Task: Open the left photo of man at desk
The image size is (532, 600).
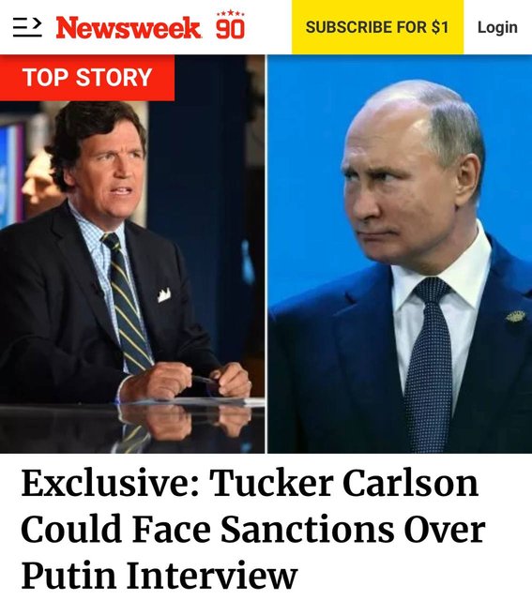Action: click(x=132, y=254)
